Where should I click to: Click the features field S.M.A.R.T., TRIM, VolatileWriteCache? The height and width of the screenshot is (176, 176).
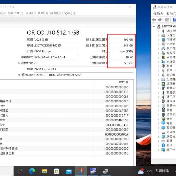84,75
